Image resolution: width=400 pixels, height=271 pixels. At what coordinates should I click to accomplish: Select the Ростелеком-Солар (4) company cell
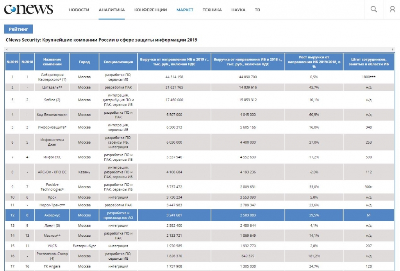click(x=52, y=256)
